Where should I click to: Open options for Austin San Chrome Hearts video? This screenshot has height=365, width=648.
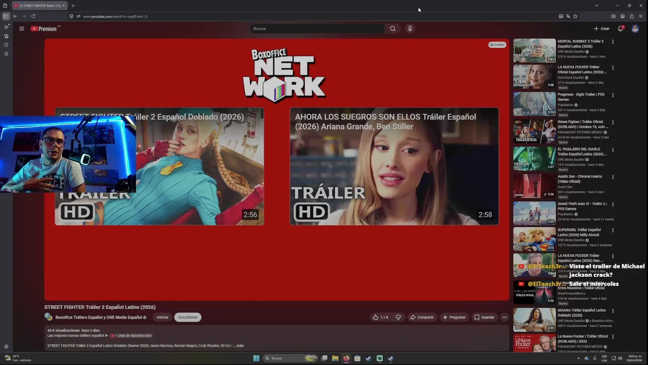coord(613,177)
